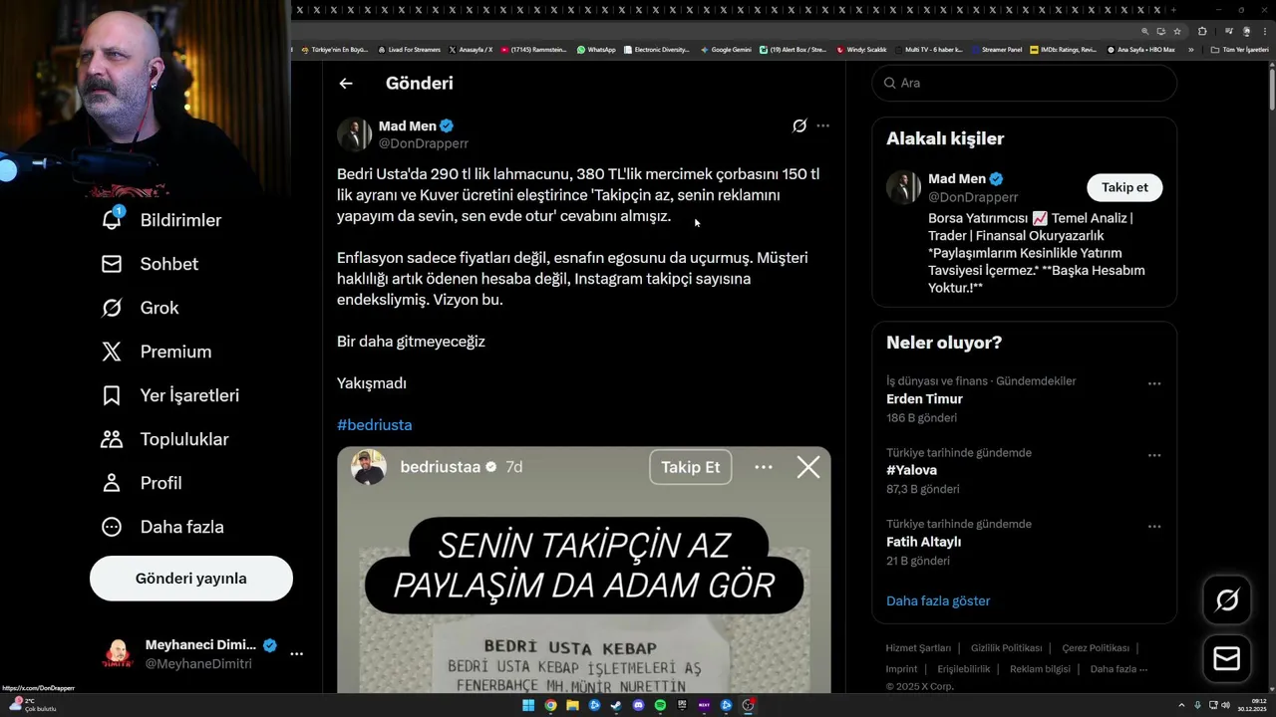This screenshot has height=717, width=1276.
Task: Open Reklam bilgisi footer link
Action: [x=1040, y=669]
